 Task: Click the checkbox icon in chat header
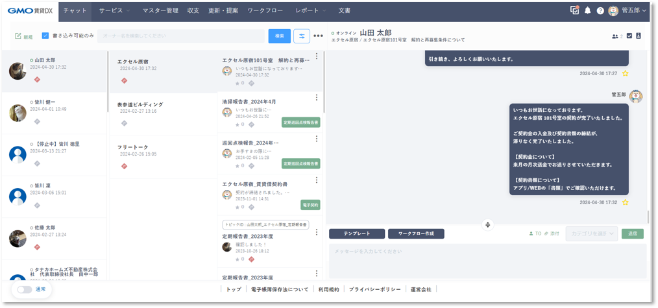click(x=629, y=36)
